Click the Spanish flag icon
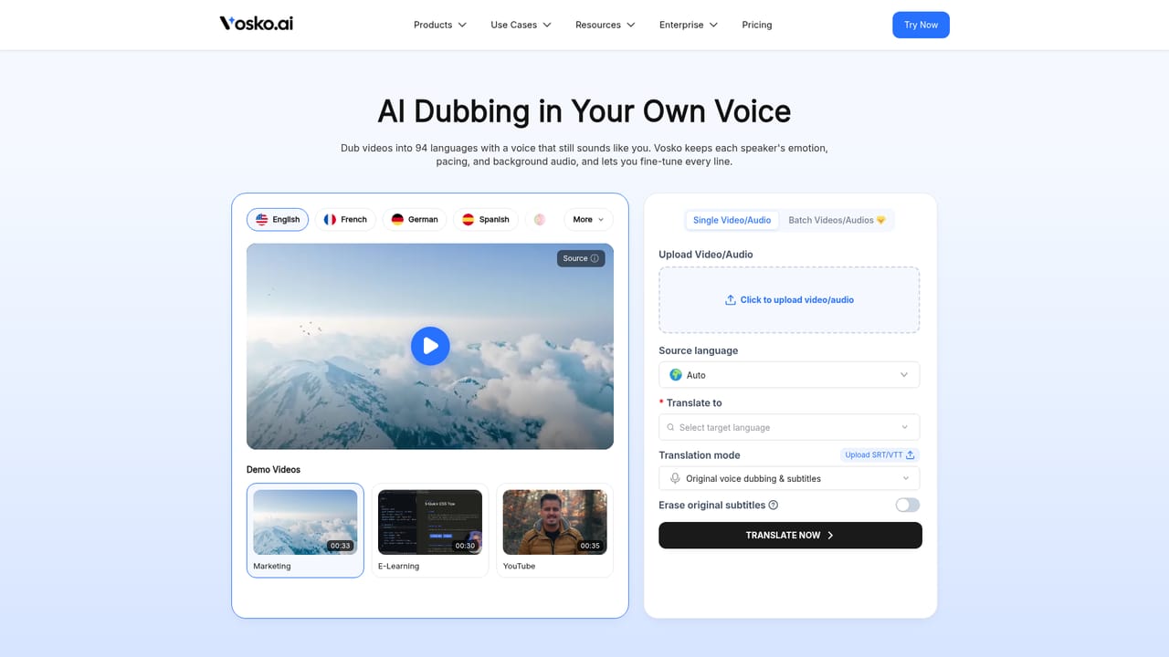1169x657 pixels. tap(469, 219)
